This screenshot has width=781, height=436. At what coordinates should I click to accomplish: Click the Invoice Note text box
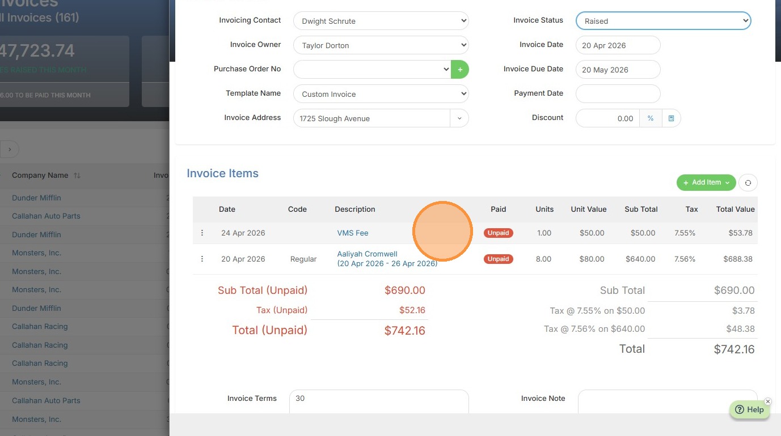(668, 401)
